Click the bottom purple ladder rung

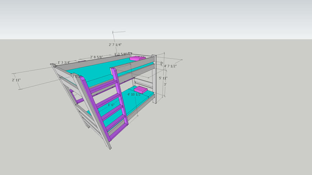click(117, 132)
